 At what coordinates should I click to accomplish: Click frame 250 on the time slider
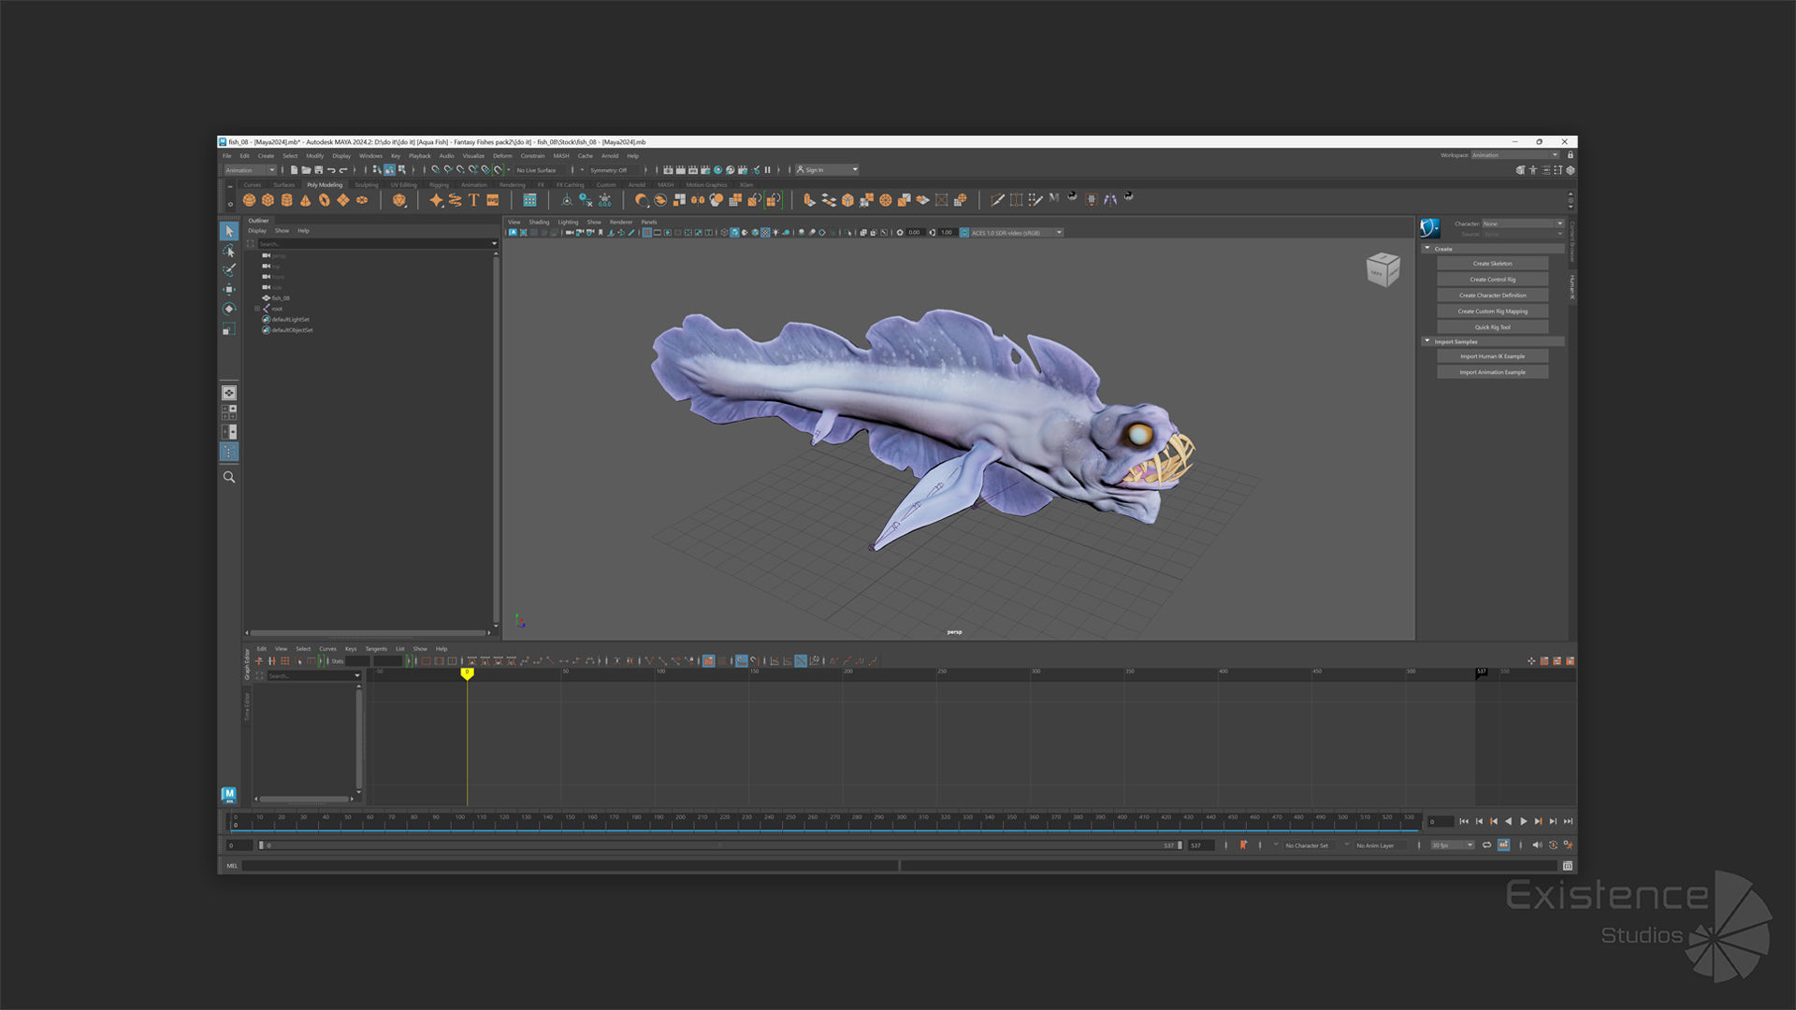pos(789,822)
